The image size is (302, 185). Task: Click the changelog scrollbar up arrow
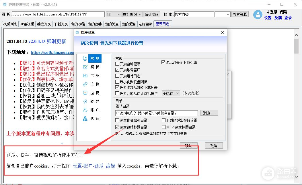[296, 35]
